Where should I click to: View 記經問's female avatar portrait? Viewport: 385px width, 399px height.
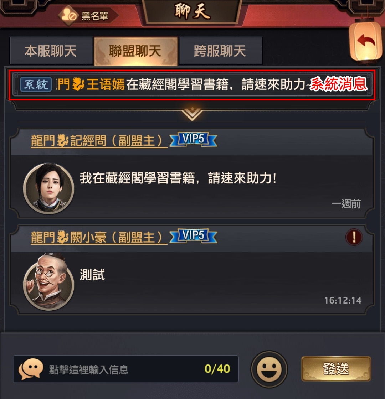[48, 188]
